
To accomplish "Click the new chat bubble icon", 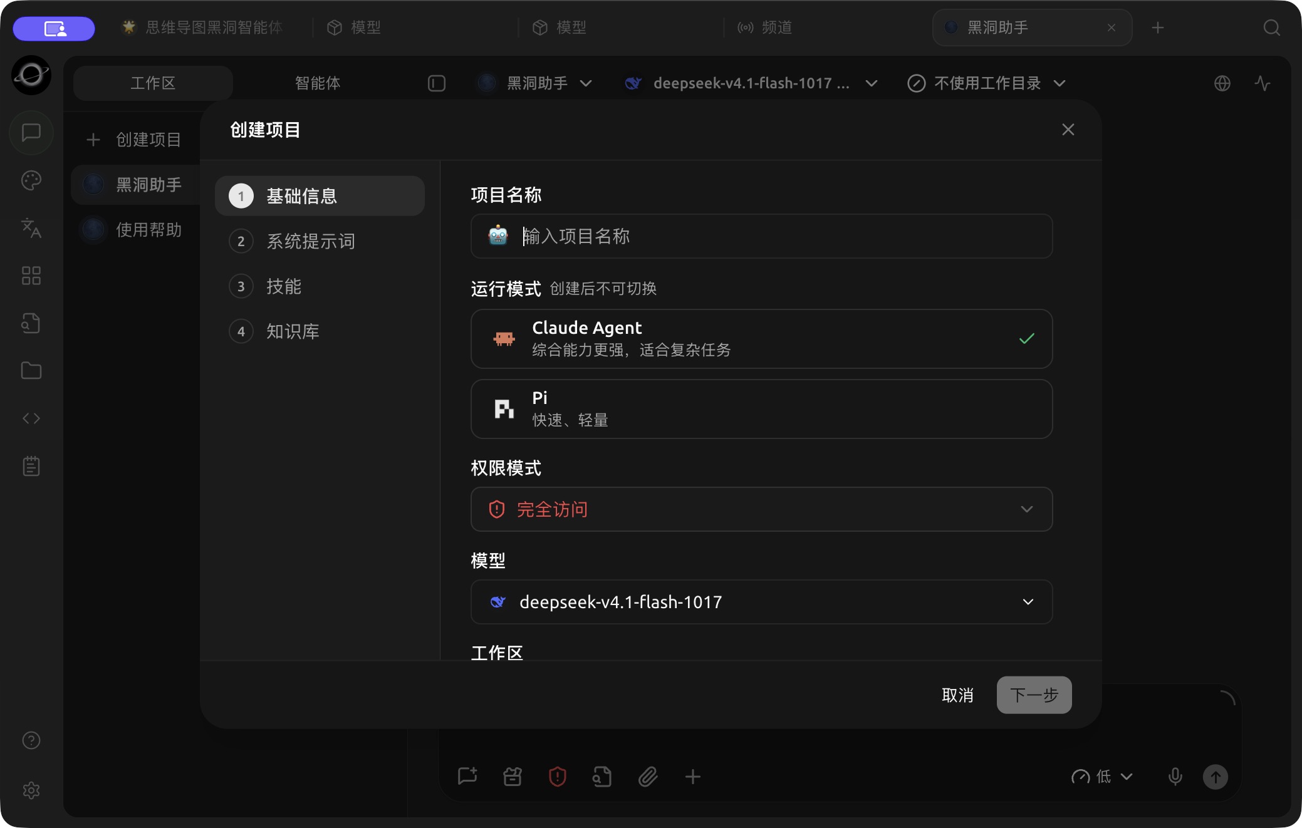I will (x=467, y=777).
